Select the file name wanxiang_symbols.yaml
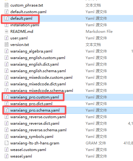Screen dimensions: 133x161 (32, 137)
